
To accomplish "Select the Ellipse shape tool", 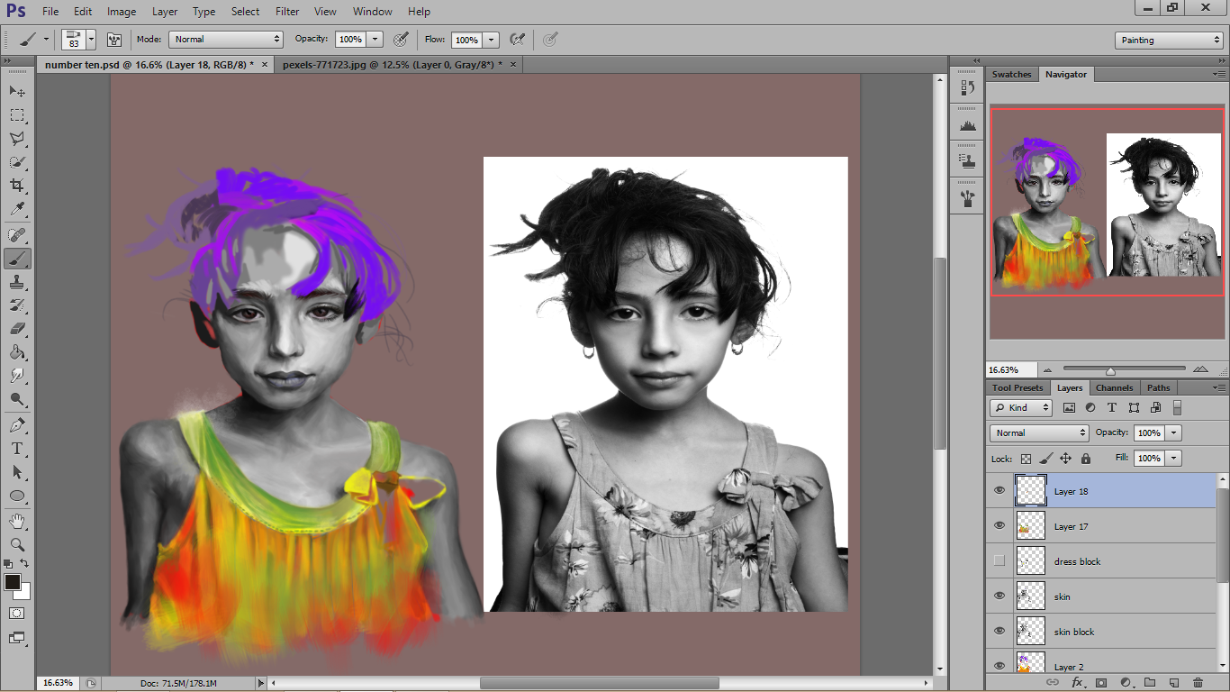I will (x=17, y=496).
